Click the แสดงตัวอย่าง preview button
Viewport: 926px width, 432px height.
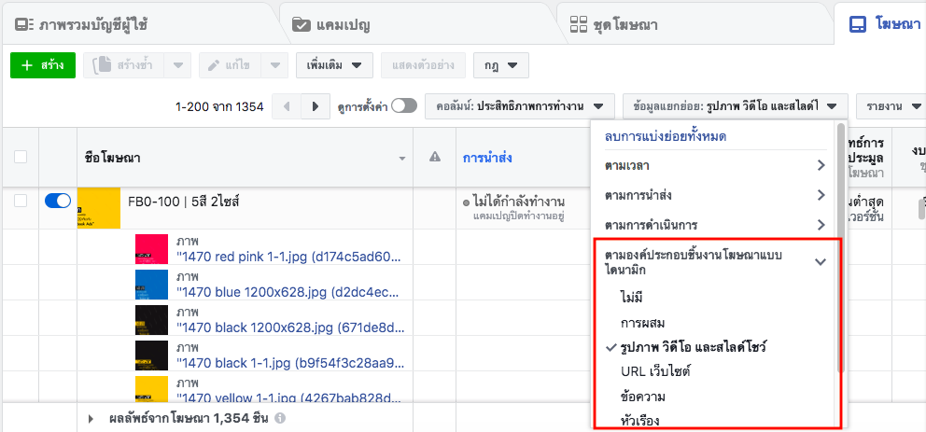(423, 65)
